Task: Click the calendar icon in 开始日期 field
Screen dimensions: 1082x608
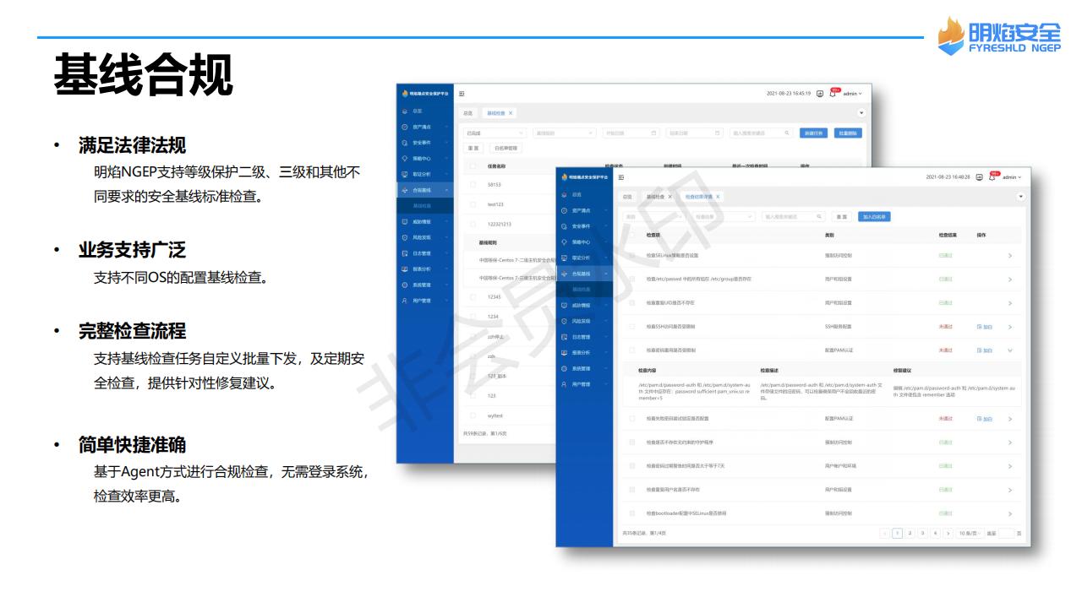Action: click(653, 133)
